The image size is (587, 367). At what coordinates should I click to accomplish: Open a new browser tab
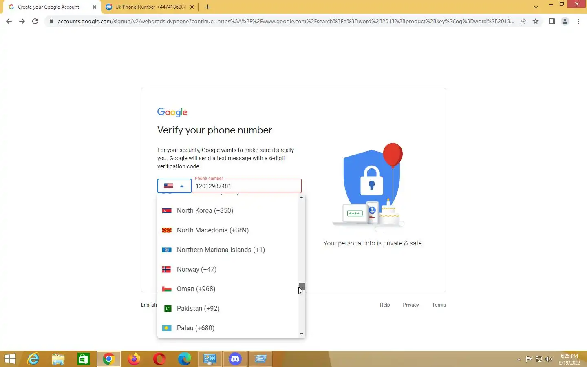[207, 7]
